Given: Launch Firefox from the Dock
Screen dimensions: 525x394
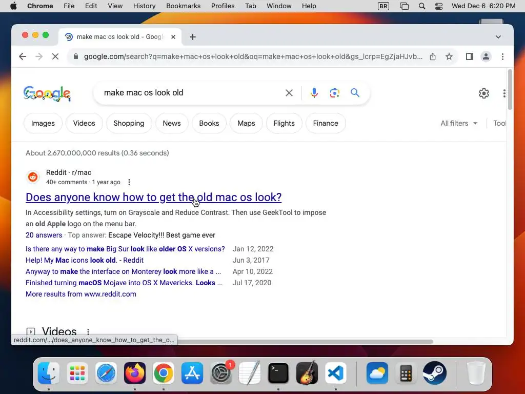Looking at the screenshot, I should (x=135, y=373).
